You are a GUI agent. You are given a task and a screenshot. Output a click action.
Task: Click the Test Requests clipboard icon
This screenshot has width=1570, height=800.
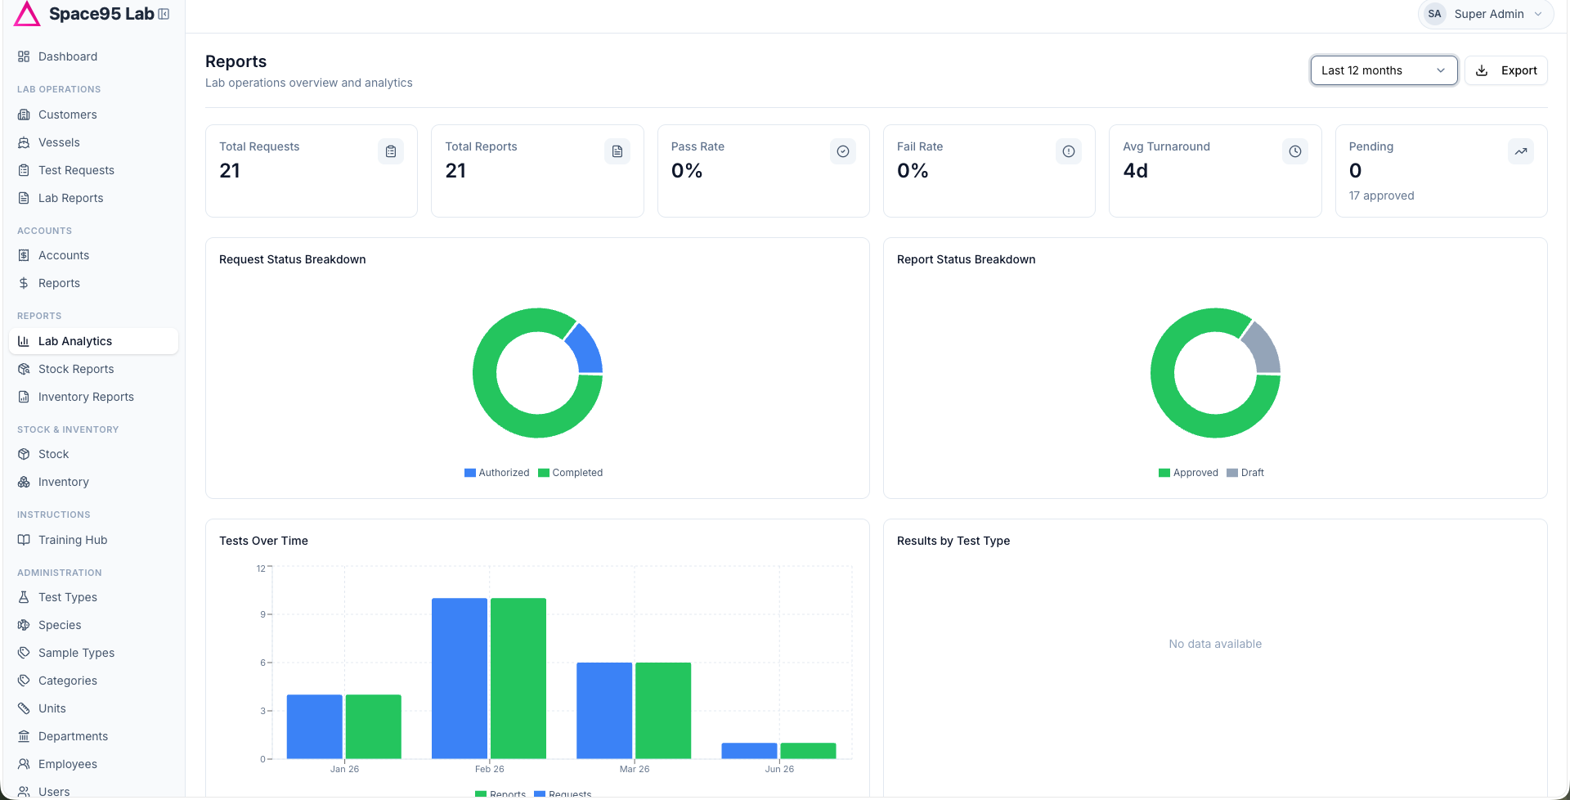point(24,170)
